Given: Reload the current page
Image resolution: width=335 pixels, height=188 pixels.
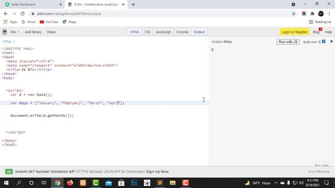Looking at the screenshot, I should point(23,14).
